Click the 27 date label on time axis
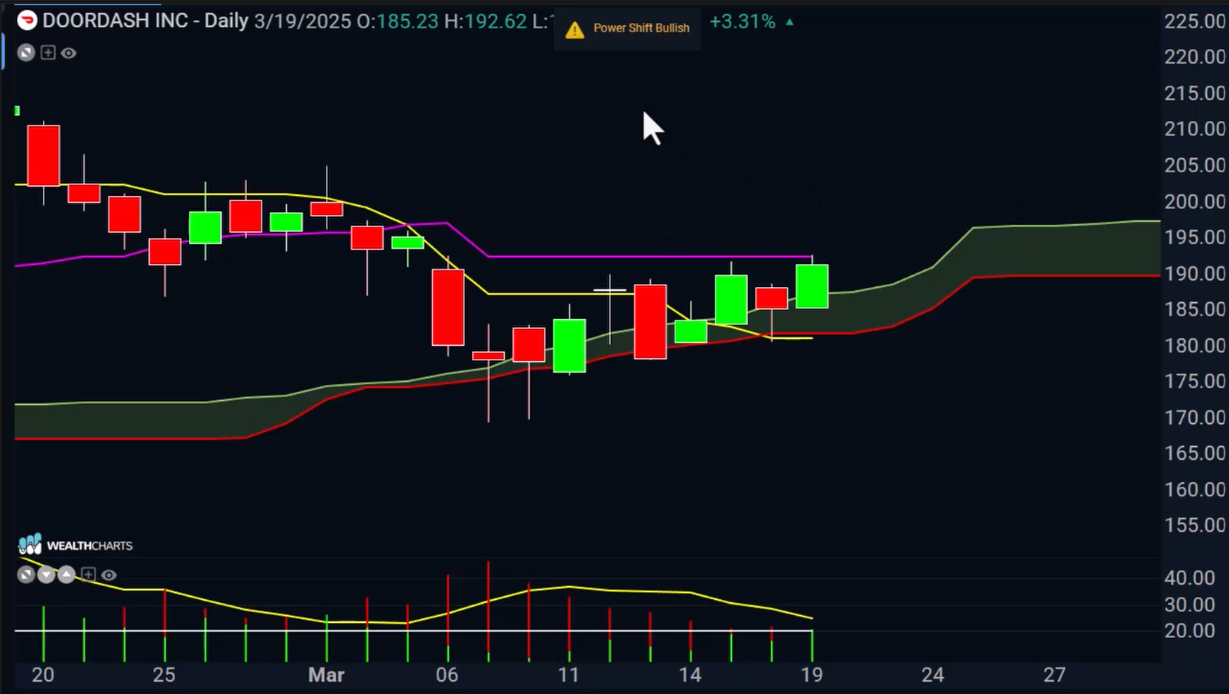 coord(1054,675)
